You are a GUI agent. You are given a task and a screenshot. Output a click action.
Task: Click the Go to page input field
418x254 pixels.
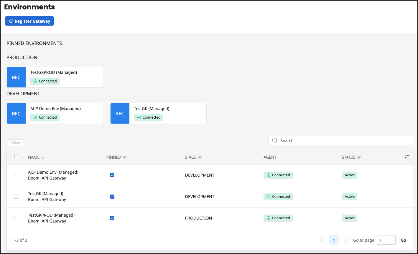386,240
